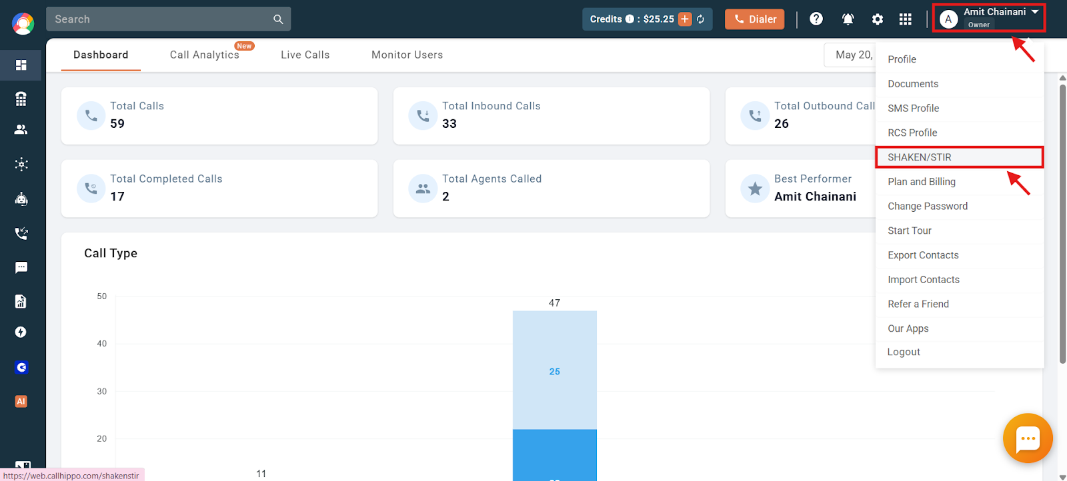Select Profile from account menu

tap(959, 59)
